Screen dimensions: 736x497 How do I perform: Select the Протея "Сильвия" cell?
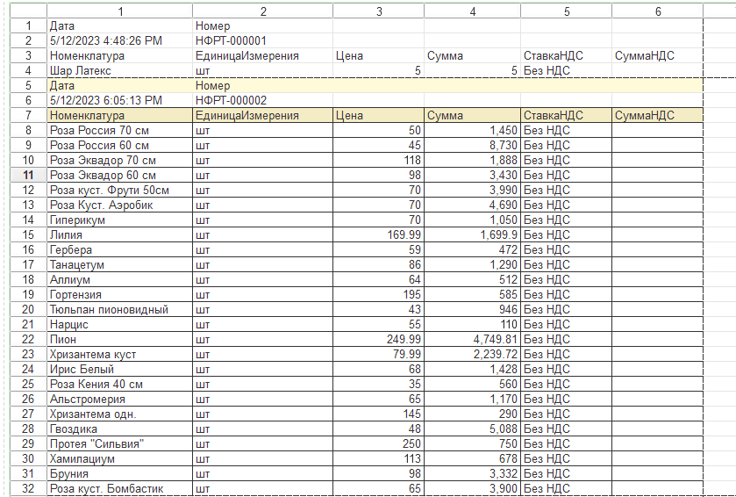click(x=119, y=444)
